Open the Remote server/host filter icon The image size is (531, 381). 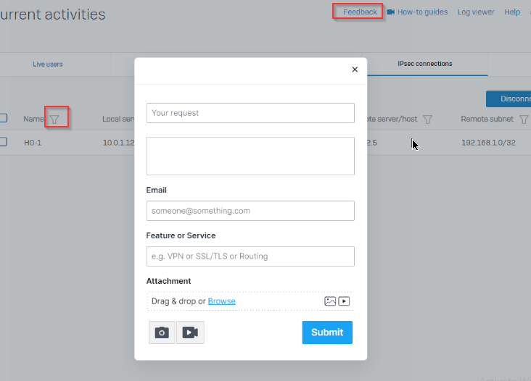[427, 120]
